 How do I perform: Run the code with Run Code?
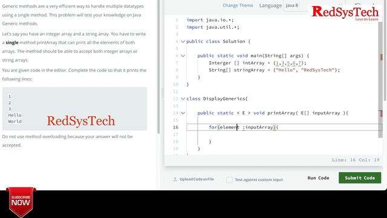click(318, 177)
